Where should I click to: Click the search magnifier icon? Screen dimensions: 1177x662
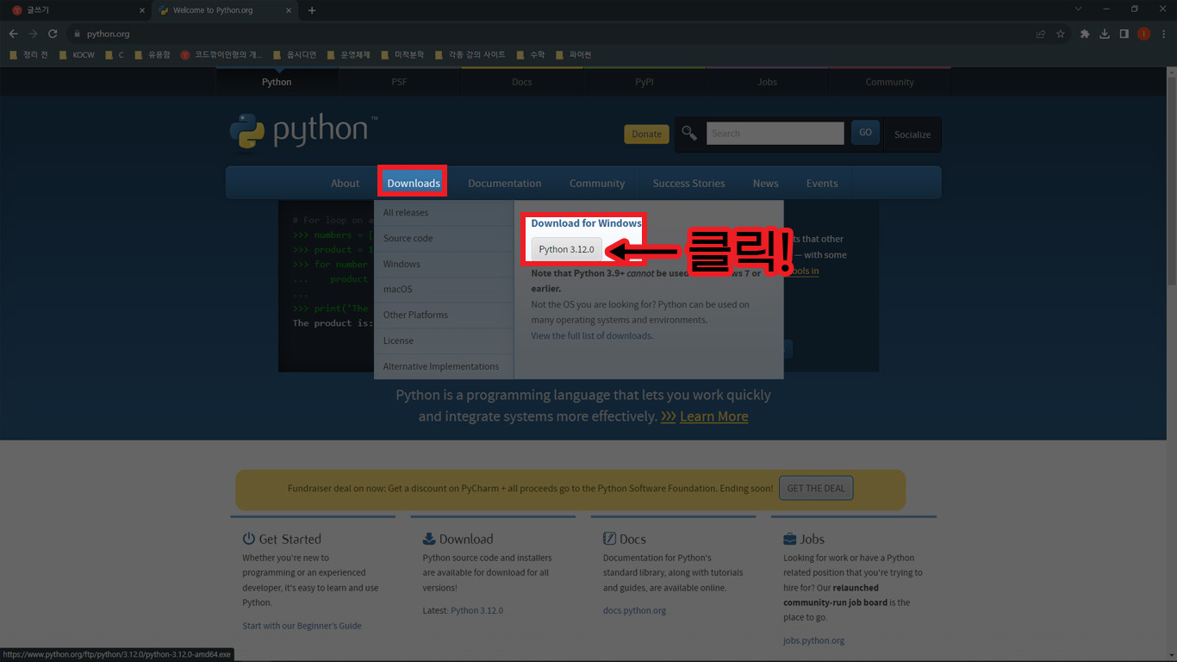pyautogui.click(x=689, y=133)
